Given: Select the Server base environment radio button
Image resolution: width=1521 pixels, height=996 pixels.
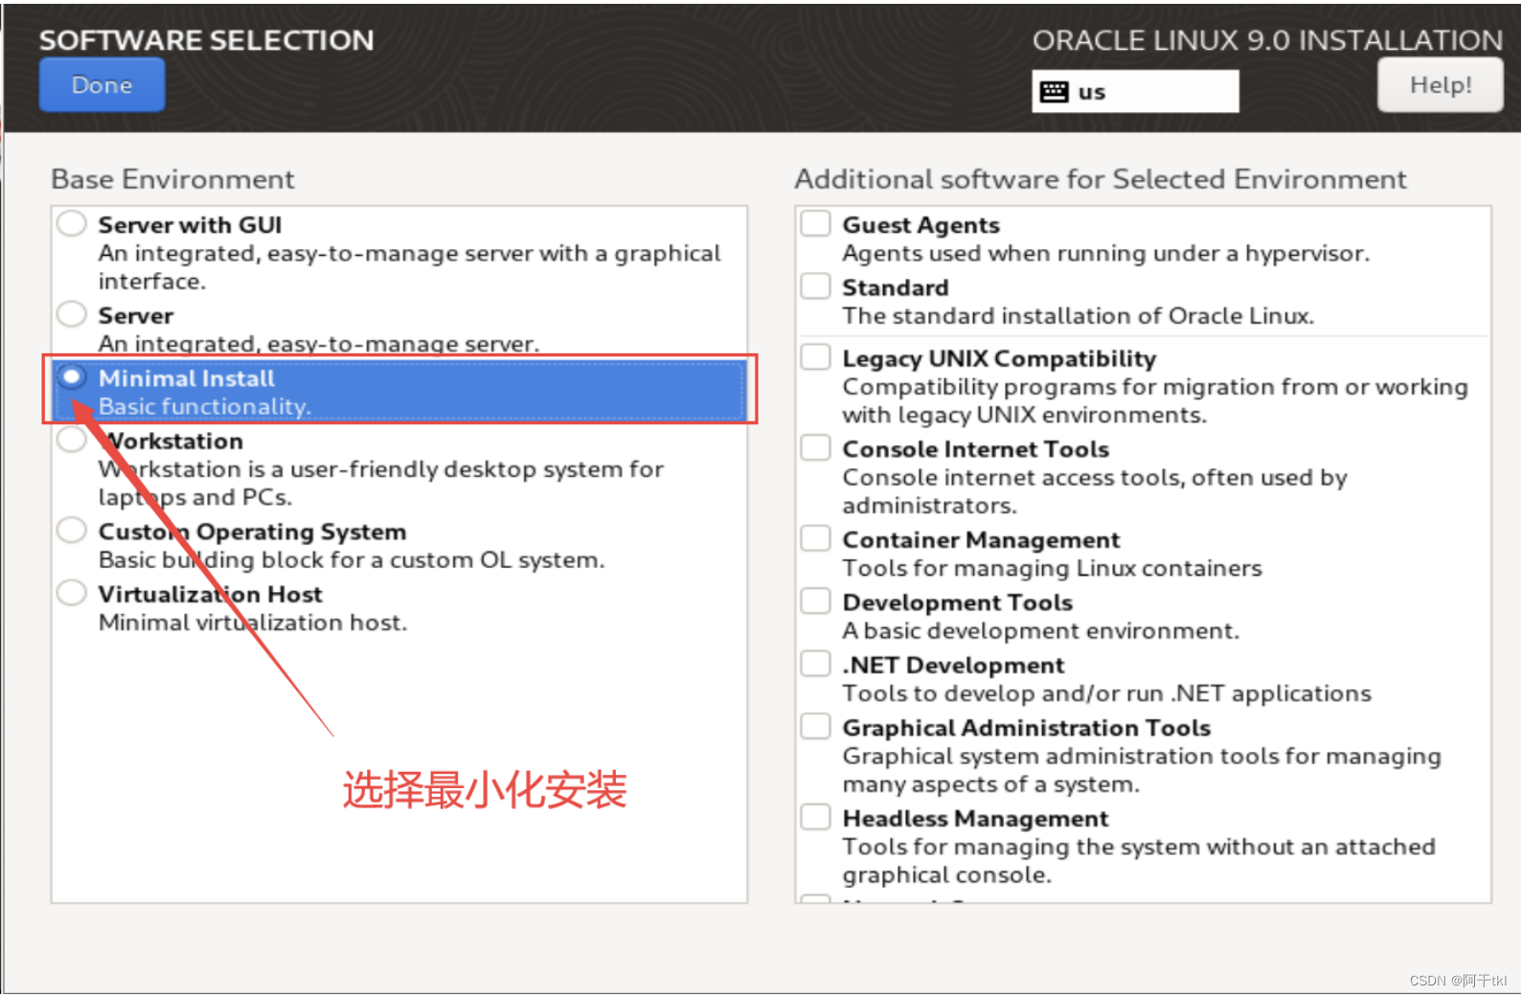Looking at the screenshot, I should click(72, 314).
